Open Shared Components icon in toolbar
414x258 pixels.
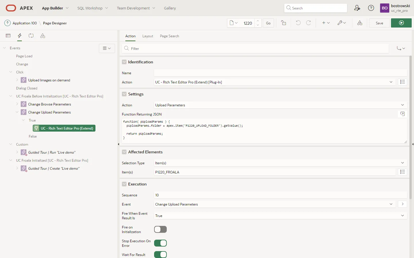[x=360, y=23]
